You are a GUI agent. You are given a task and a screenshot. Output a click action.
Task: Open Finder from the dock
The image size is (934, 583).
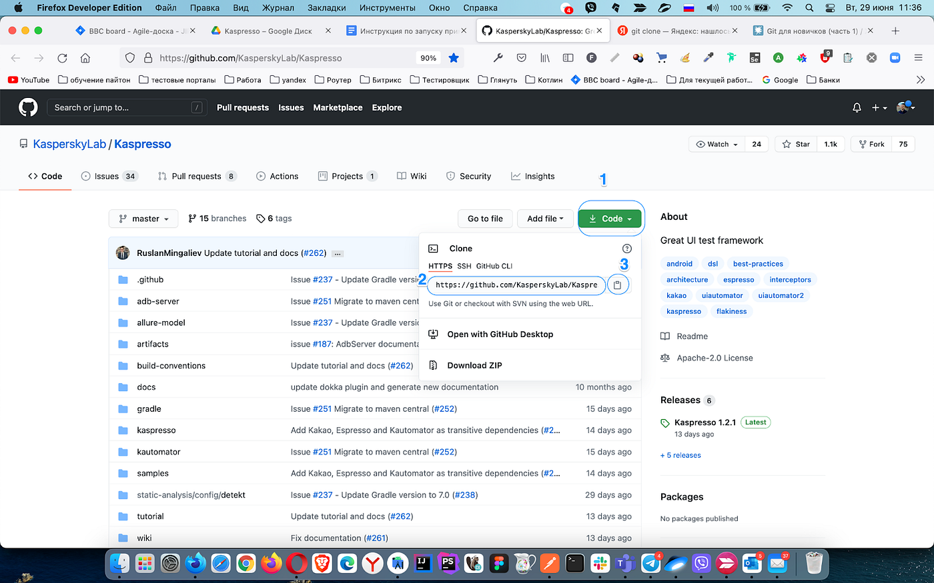119,564
